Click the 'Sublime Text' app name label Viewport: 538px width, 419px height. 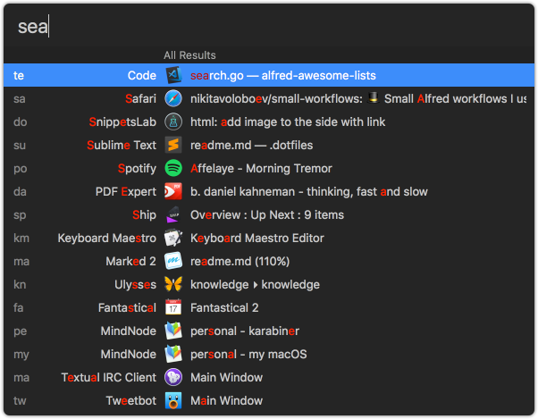pos(122,146)
